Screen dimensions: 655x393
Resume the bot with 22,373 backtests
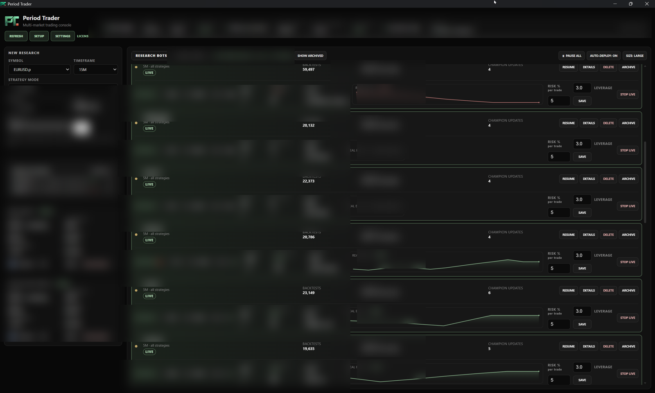tap(568, 179)
